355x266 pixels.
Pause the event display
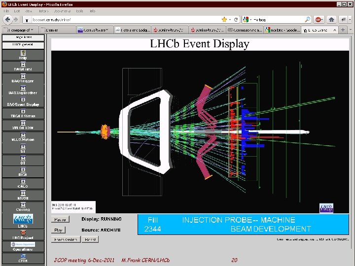pyautogui.click(x=60, y=219)
